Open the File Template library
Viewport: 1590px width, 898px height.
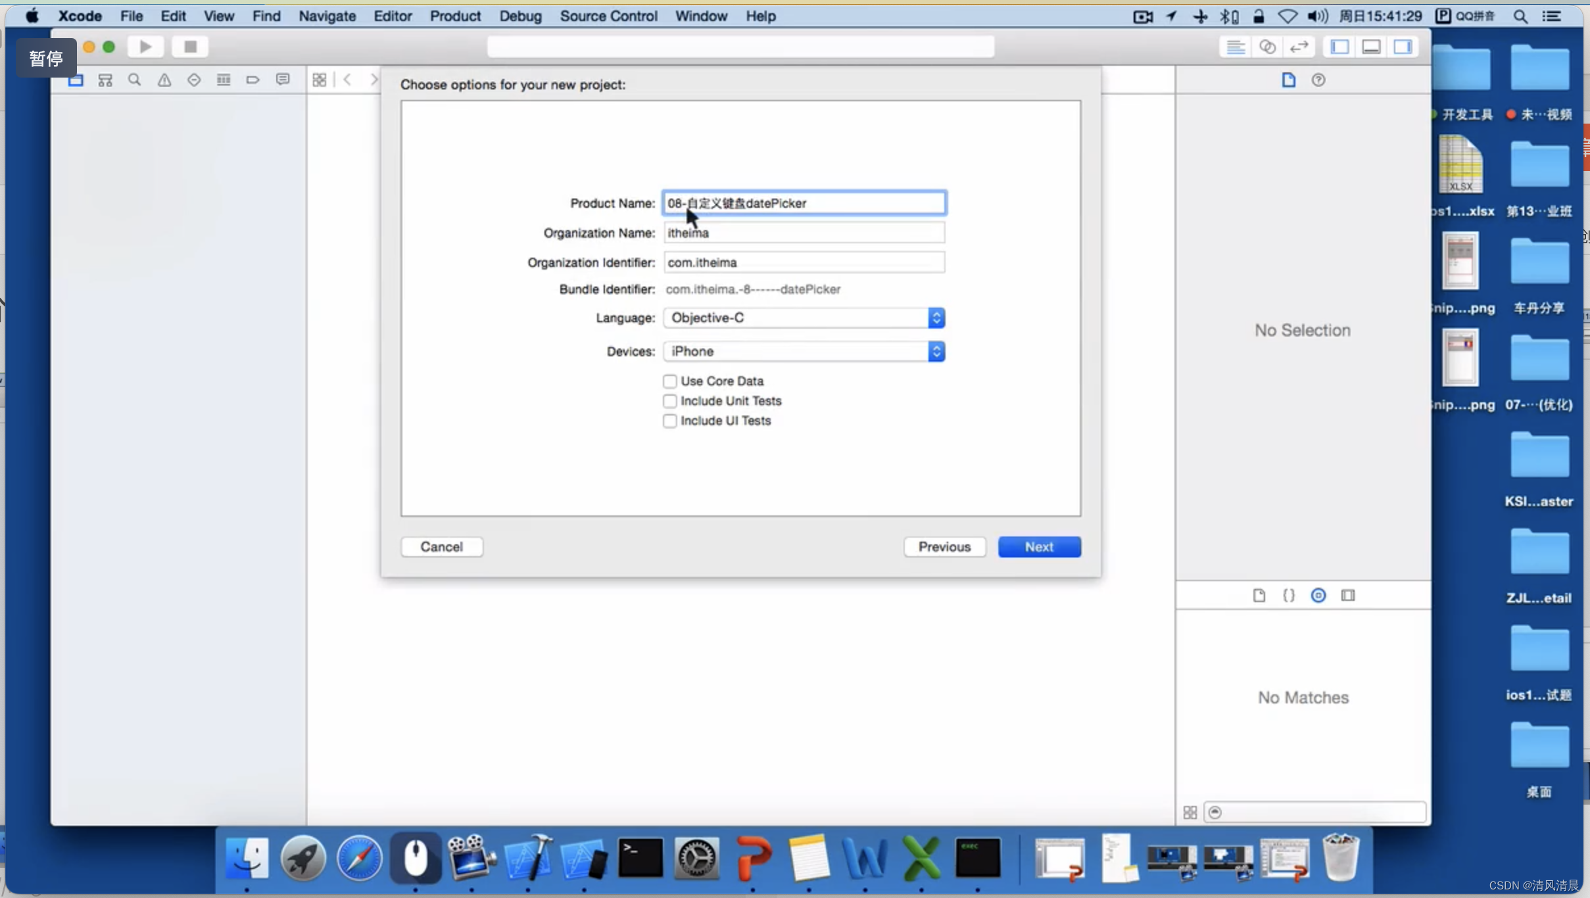pyautogui.click(x=1259, y=596)
